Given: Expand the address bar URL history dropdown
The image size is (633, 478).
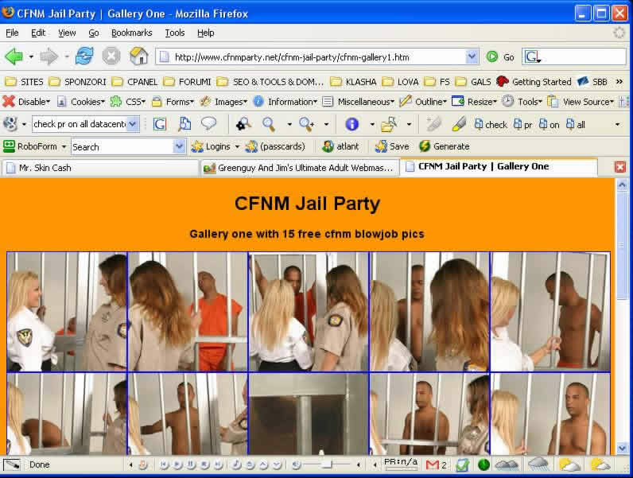Looking at the screenshot, I should 472,56.
